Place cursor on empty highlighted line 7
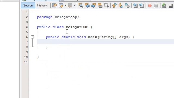Viewport: 174px width, 98px height. (105, 42)
